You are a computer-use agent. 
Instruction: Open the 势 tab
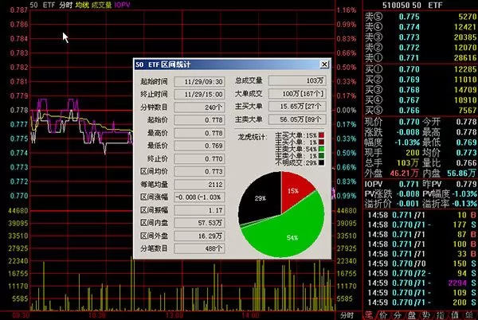click(426, 315)
